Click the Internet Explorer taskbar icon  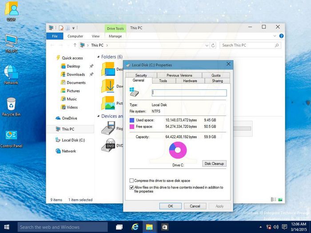pos(134,227)
